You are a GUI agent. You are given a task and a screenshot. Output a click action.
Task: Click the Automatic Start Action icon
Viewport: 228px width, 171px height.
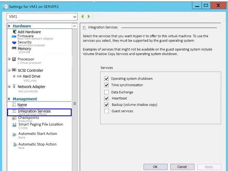(14, 134)
